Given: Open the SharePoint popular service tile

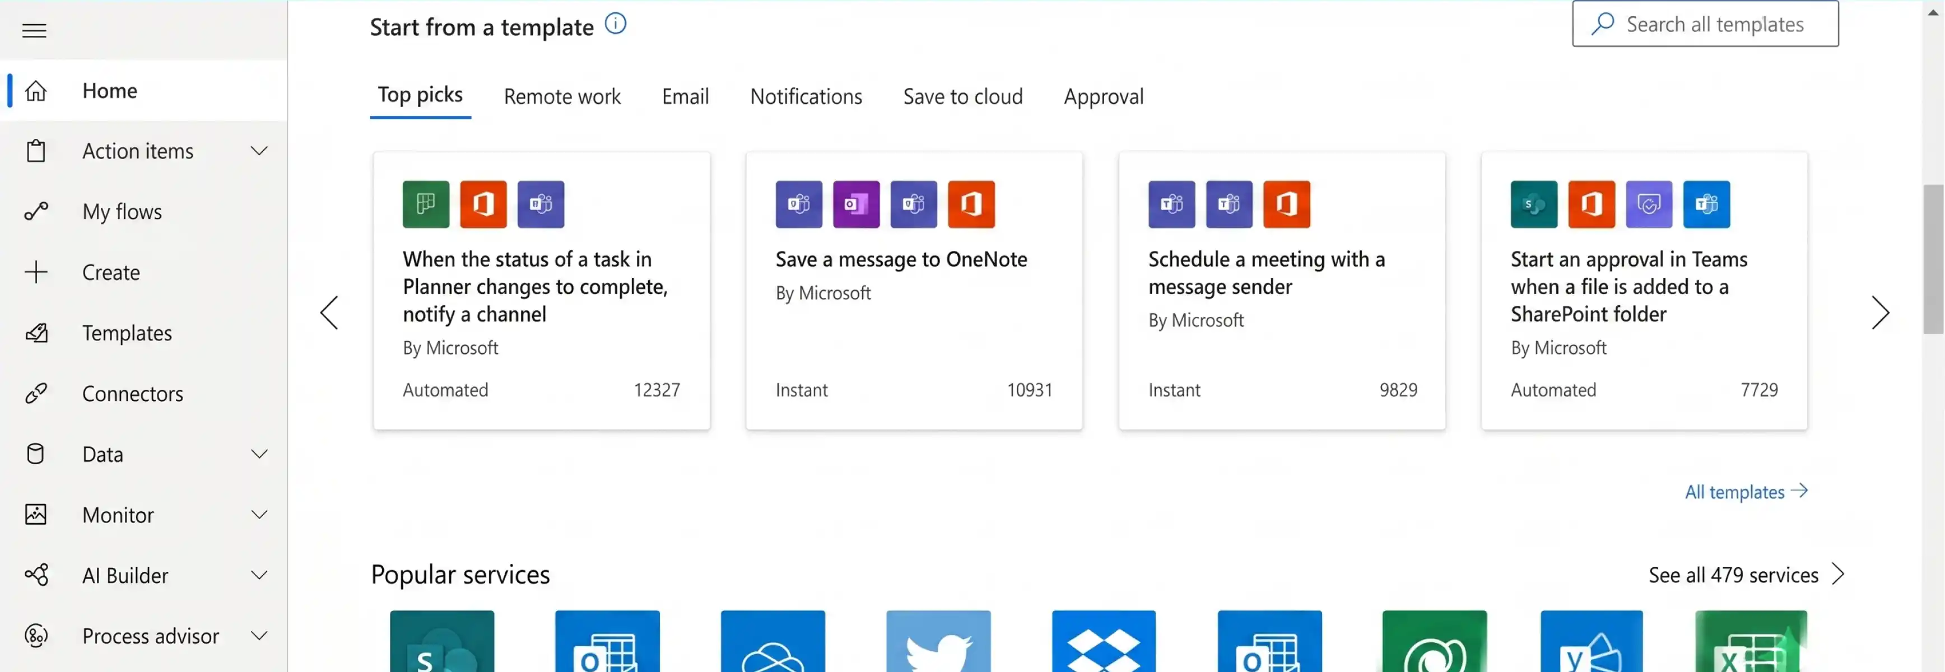Looking at the screenshot, I should click(x=441, y=641).
